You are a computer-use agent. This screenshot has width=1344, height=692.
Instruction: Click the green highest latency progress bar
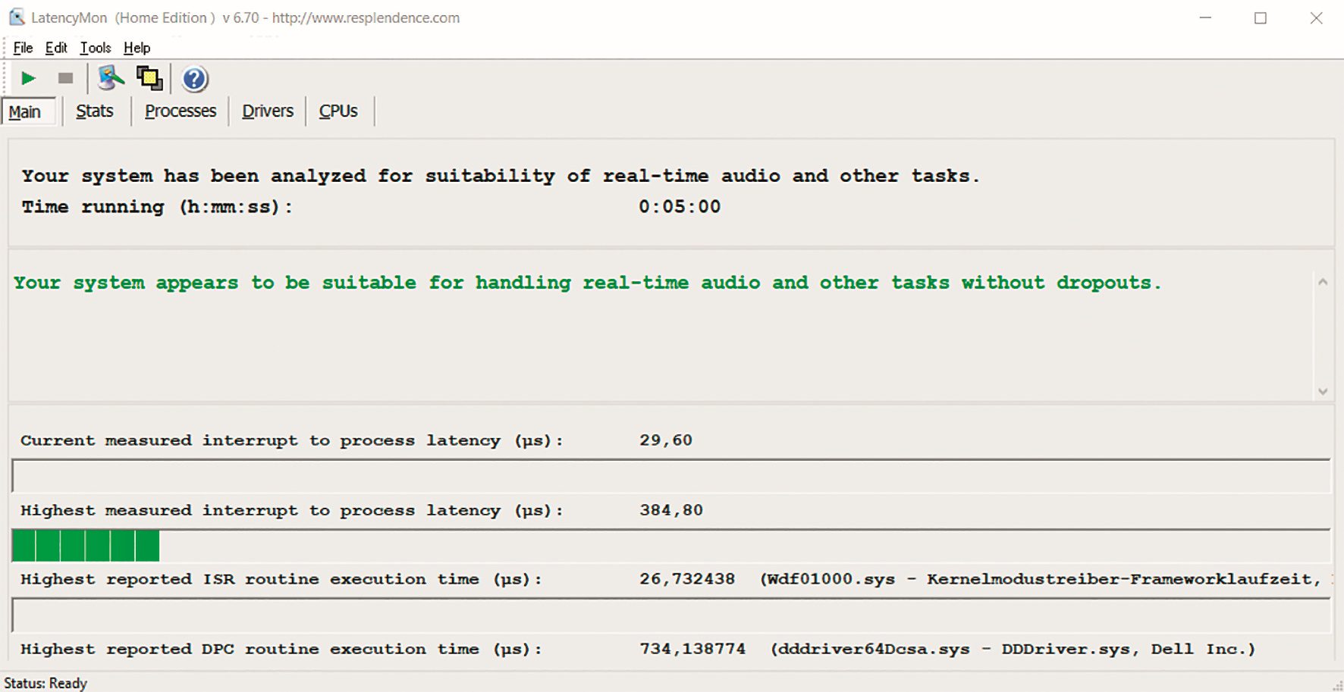pos(86,546)
